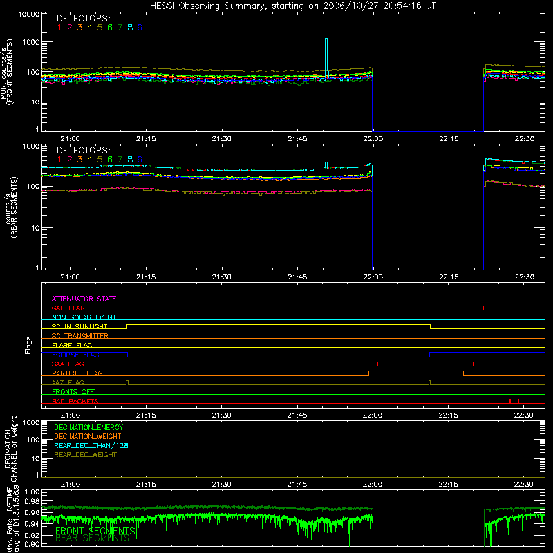Select blue detector 9 in front segments legend
The width and height of the screenshot is (553, 553).
click(x=140, y=28)
